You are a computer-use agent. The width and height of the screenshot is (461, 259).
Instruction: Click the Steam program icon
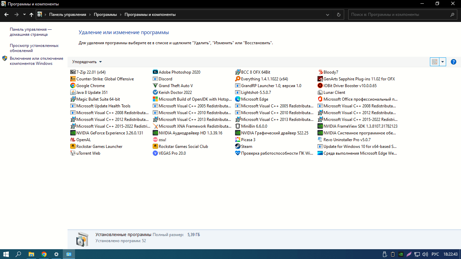click(238, 147)
